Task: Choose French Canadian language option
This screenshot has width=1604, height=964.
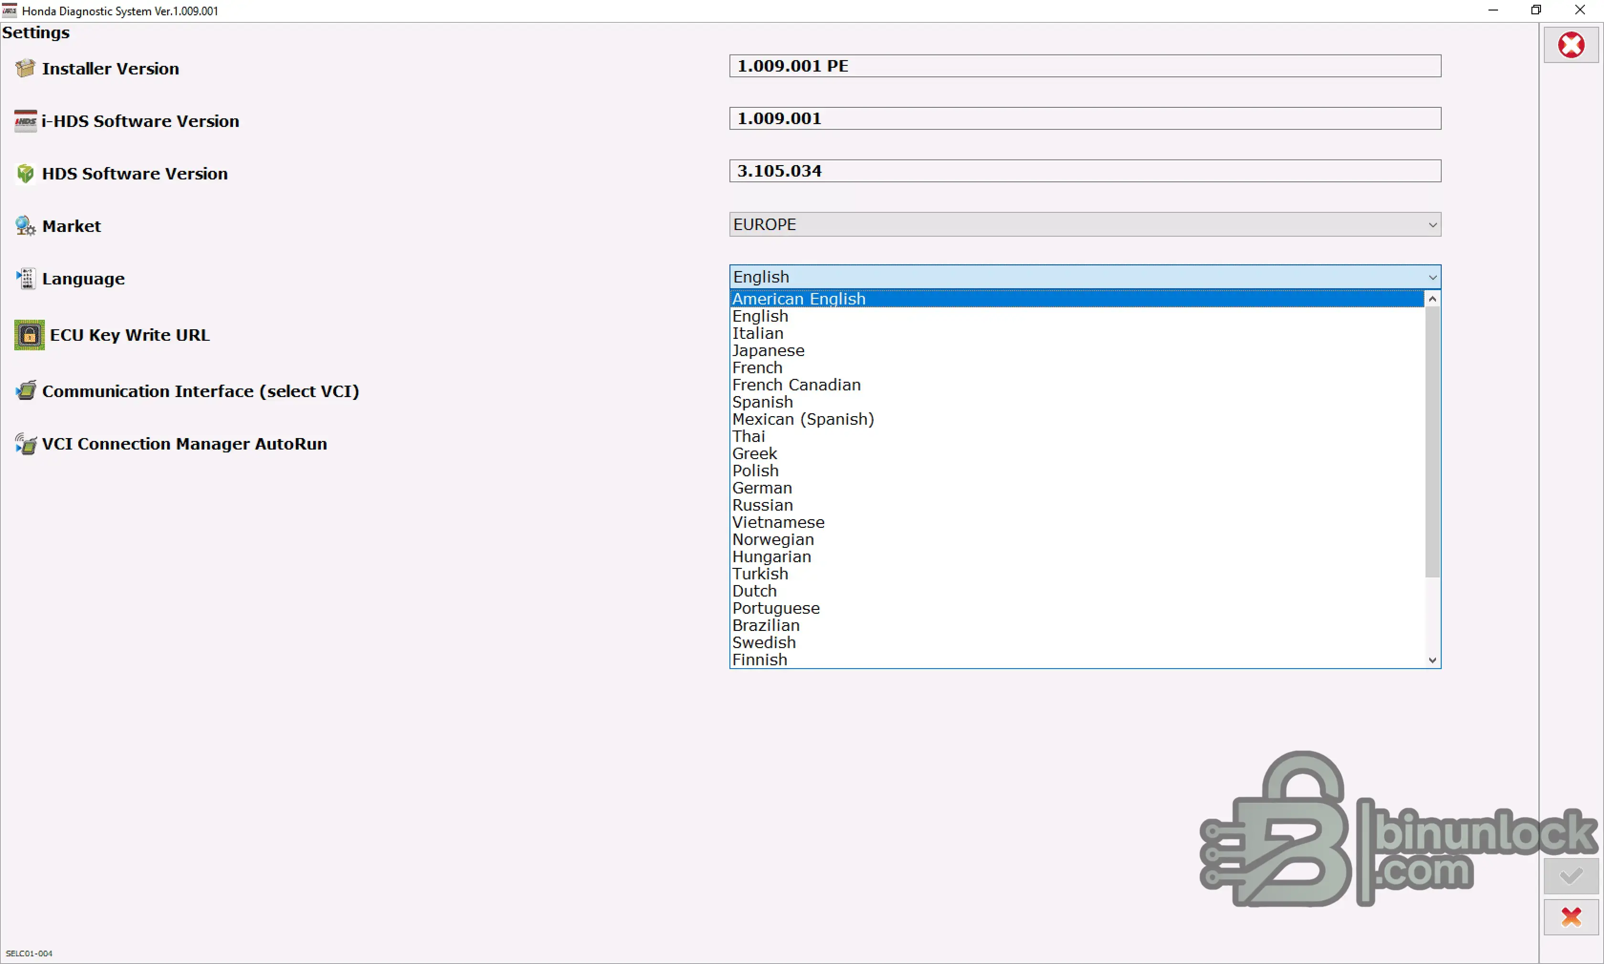Action: click(x=1077, y=385)
